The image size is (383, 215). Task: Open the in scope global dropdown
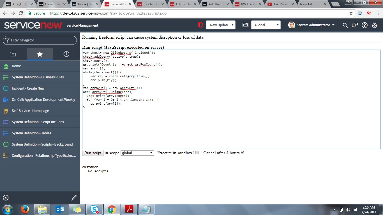point(137,153)
